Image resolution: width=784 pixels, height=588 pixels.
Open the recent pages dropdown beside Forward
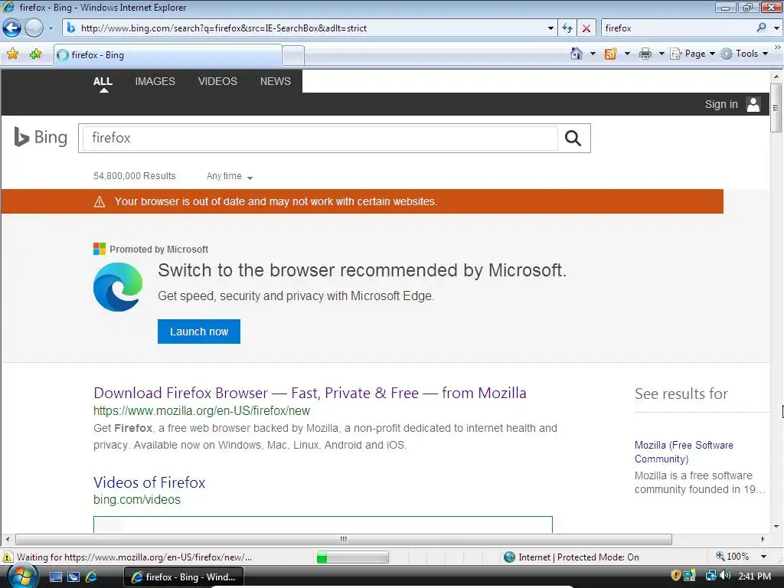(x=51, y=28)
